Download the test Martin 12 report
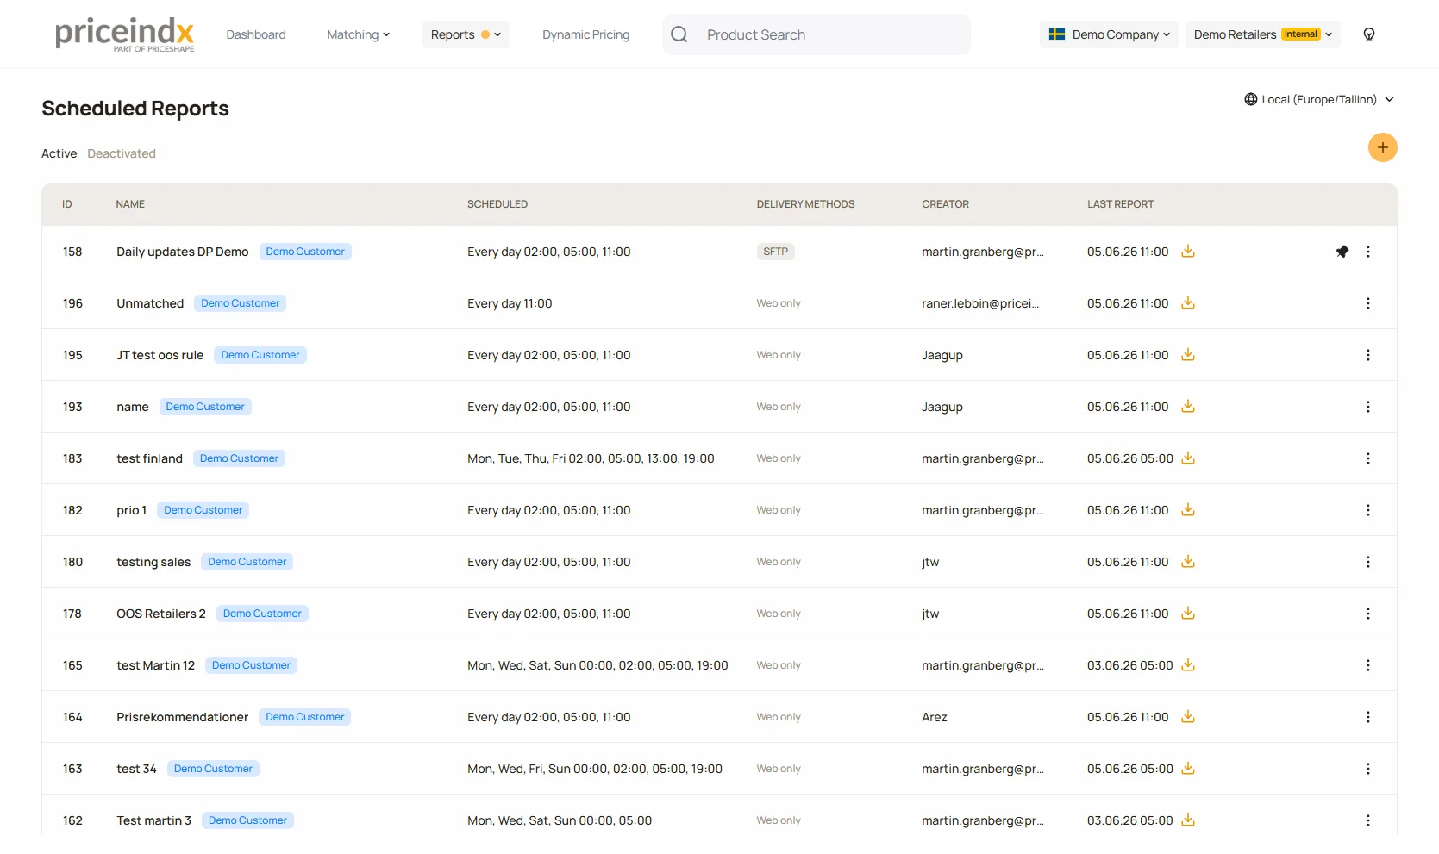 click(x=1187, y=665)
